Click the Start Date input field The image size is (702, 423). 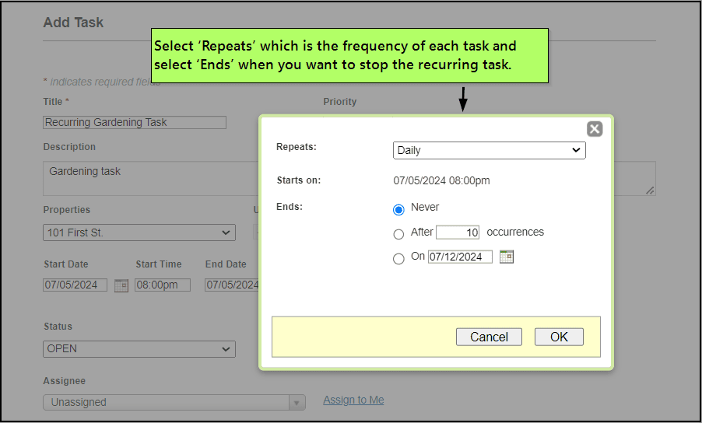pyautogui.click(x=75, y=285)
